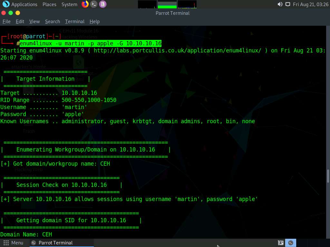
Task: Click the yellow window button
Action: point(18,13)
